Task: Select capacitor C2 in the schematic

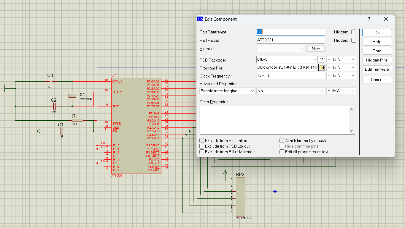Action: 54,106
